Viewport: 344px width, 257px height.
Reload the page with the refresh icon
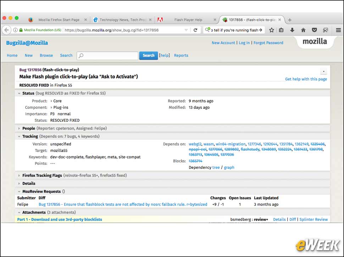pyautogui.click(x=195, y=30)
